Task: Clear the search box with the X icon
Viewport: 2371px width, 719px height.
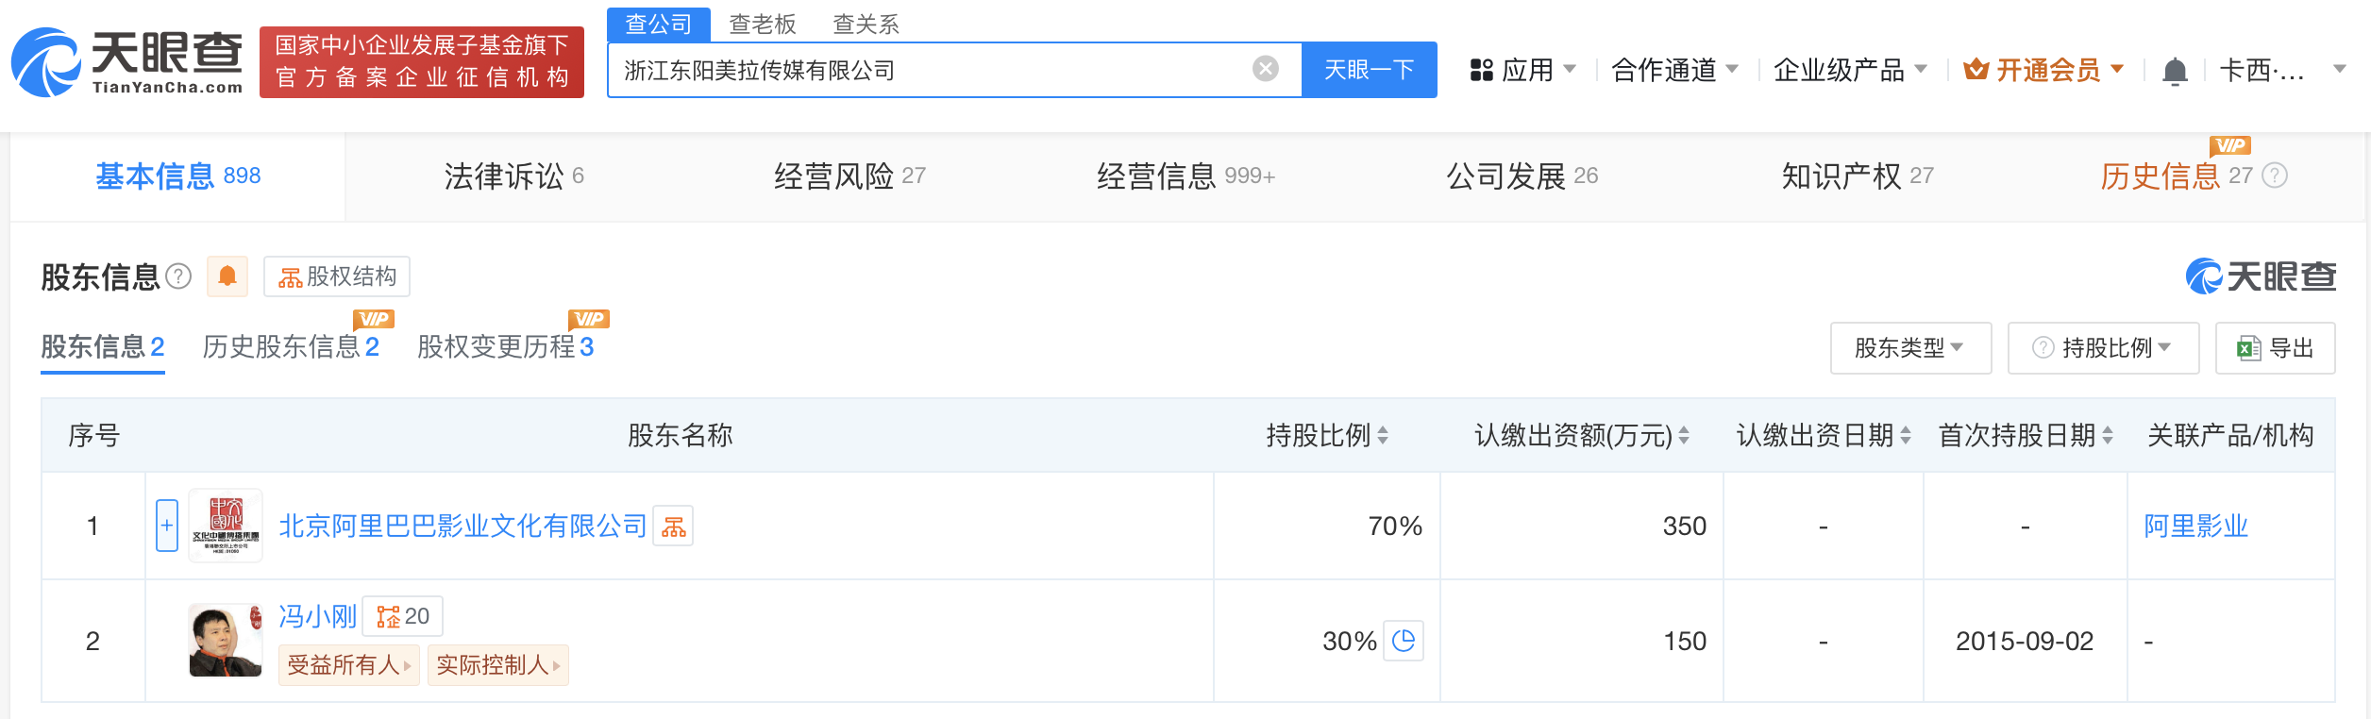Action: [1265, 69]
